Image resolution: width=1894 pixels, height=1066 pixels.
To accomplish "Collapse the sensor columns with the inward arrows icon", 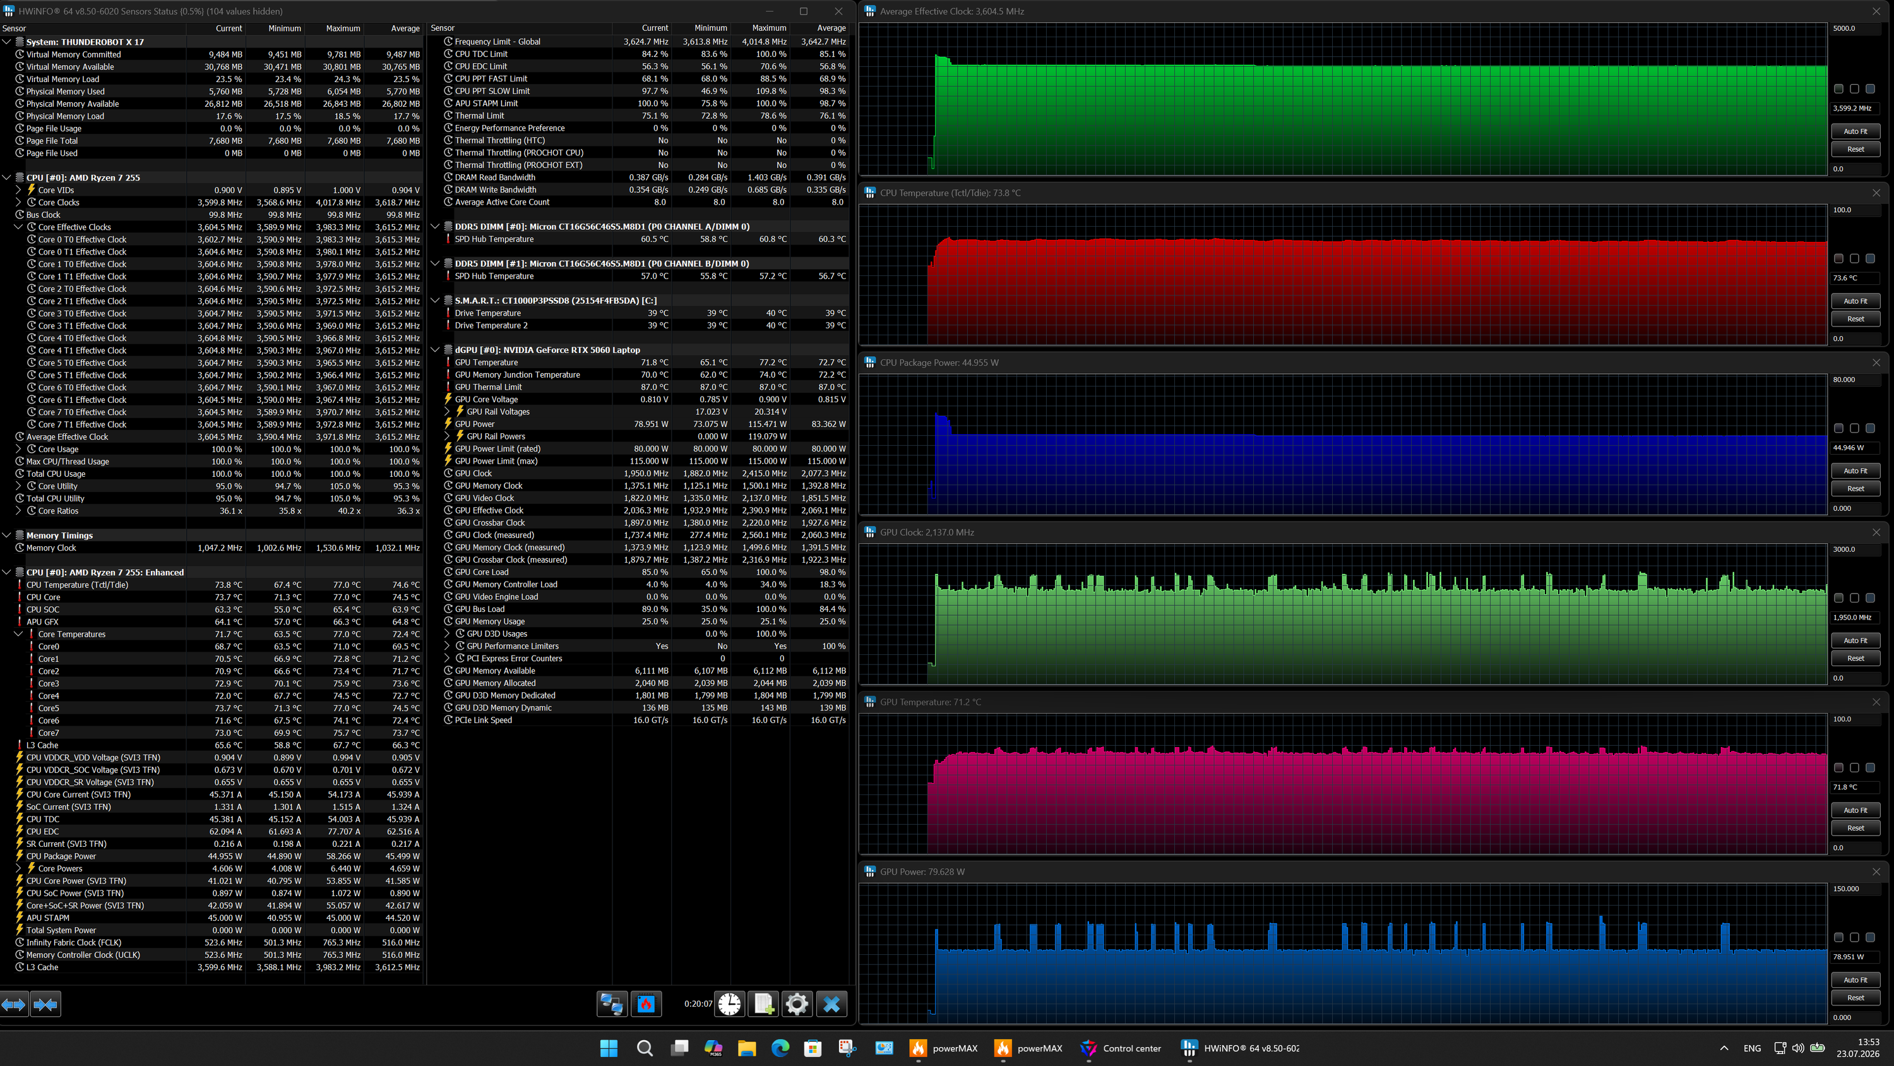I will 45,1003.
